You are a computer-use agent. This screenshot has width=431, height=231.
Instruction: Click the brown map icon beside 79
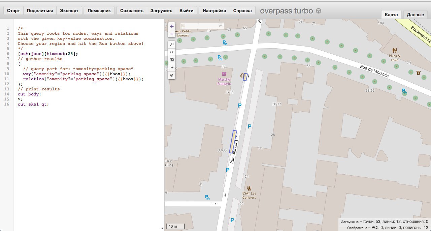pyautogui.click(x=419, y=73)
